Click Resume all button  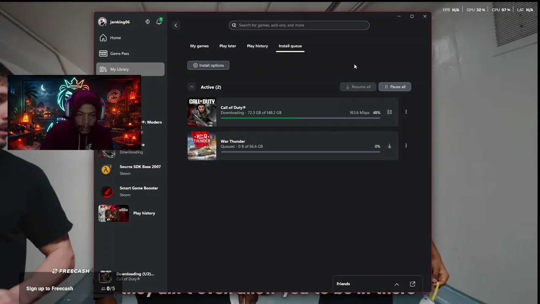(358, 87)
